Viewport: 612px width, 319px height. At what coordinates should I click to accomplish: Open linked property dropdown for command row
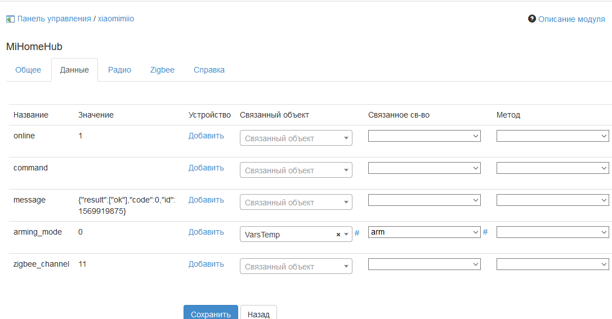pyautogui.click(x=424, y=168)
